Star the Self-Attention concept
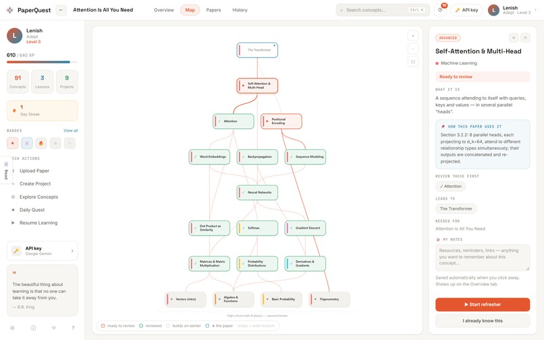This screenshot has width=544, height=340. [514, 38]
